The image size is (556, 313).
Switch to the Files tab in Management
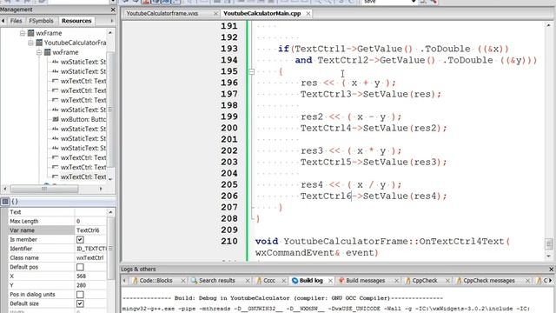[16, 21]
